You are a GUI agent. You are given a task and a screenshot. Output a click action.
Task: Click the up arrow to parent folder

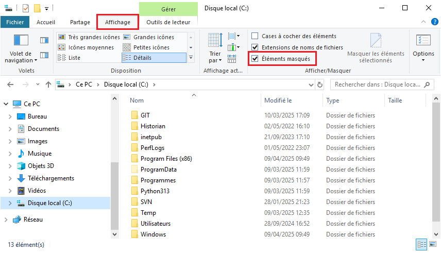(x=48, y=85)
